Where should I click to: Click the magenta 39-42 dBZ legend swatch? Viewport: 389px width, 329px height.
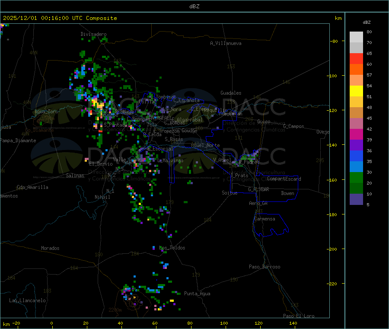[x=356, y=134]
